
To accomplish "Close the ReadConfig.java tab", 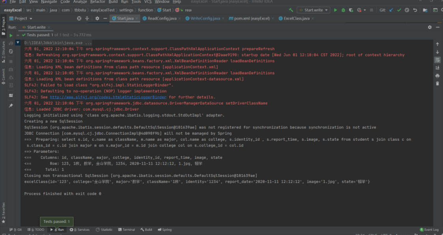I will (180, 18).
